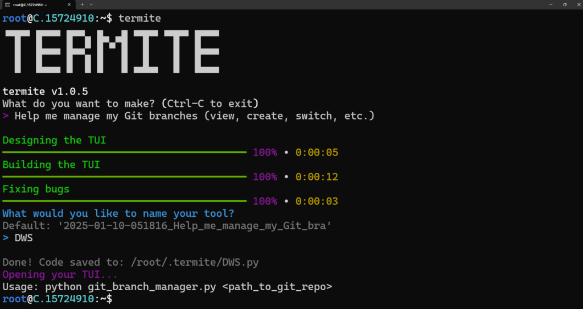Image resolution: width=583 pixels, height=309 pixels.
Task: Click the 0:00:12 elapsed time text
Action: pos(317,177)
